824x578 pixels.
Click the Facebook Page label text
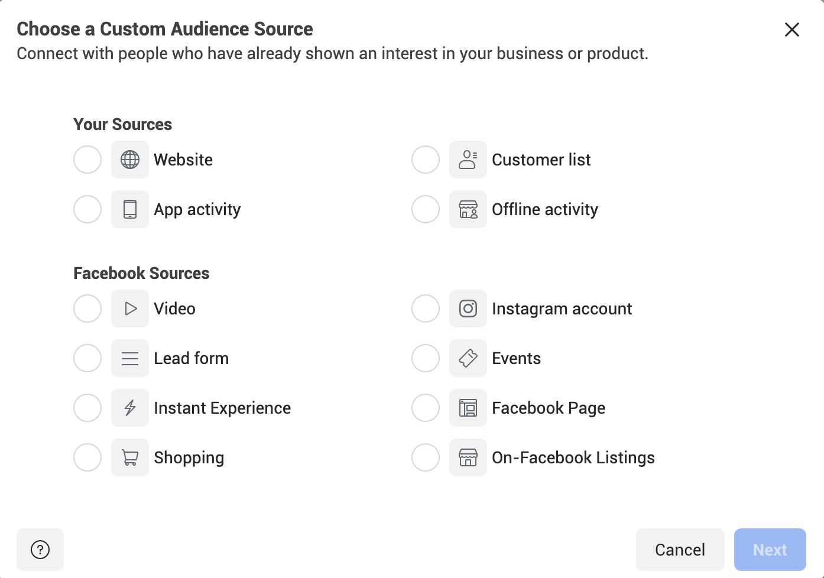click(549, 408)
